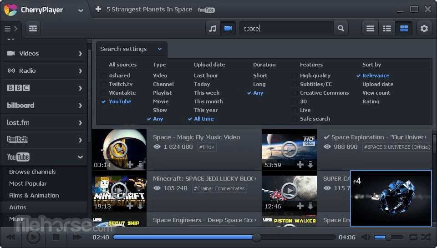This screenshot has height=248, width=437.
Task: Enable the VKontakte source checkbox
Action: (103, 93)
